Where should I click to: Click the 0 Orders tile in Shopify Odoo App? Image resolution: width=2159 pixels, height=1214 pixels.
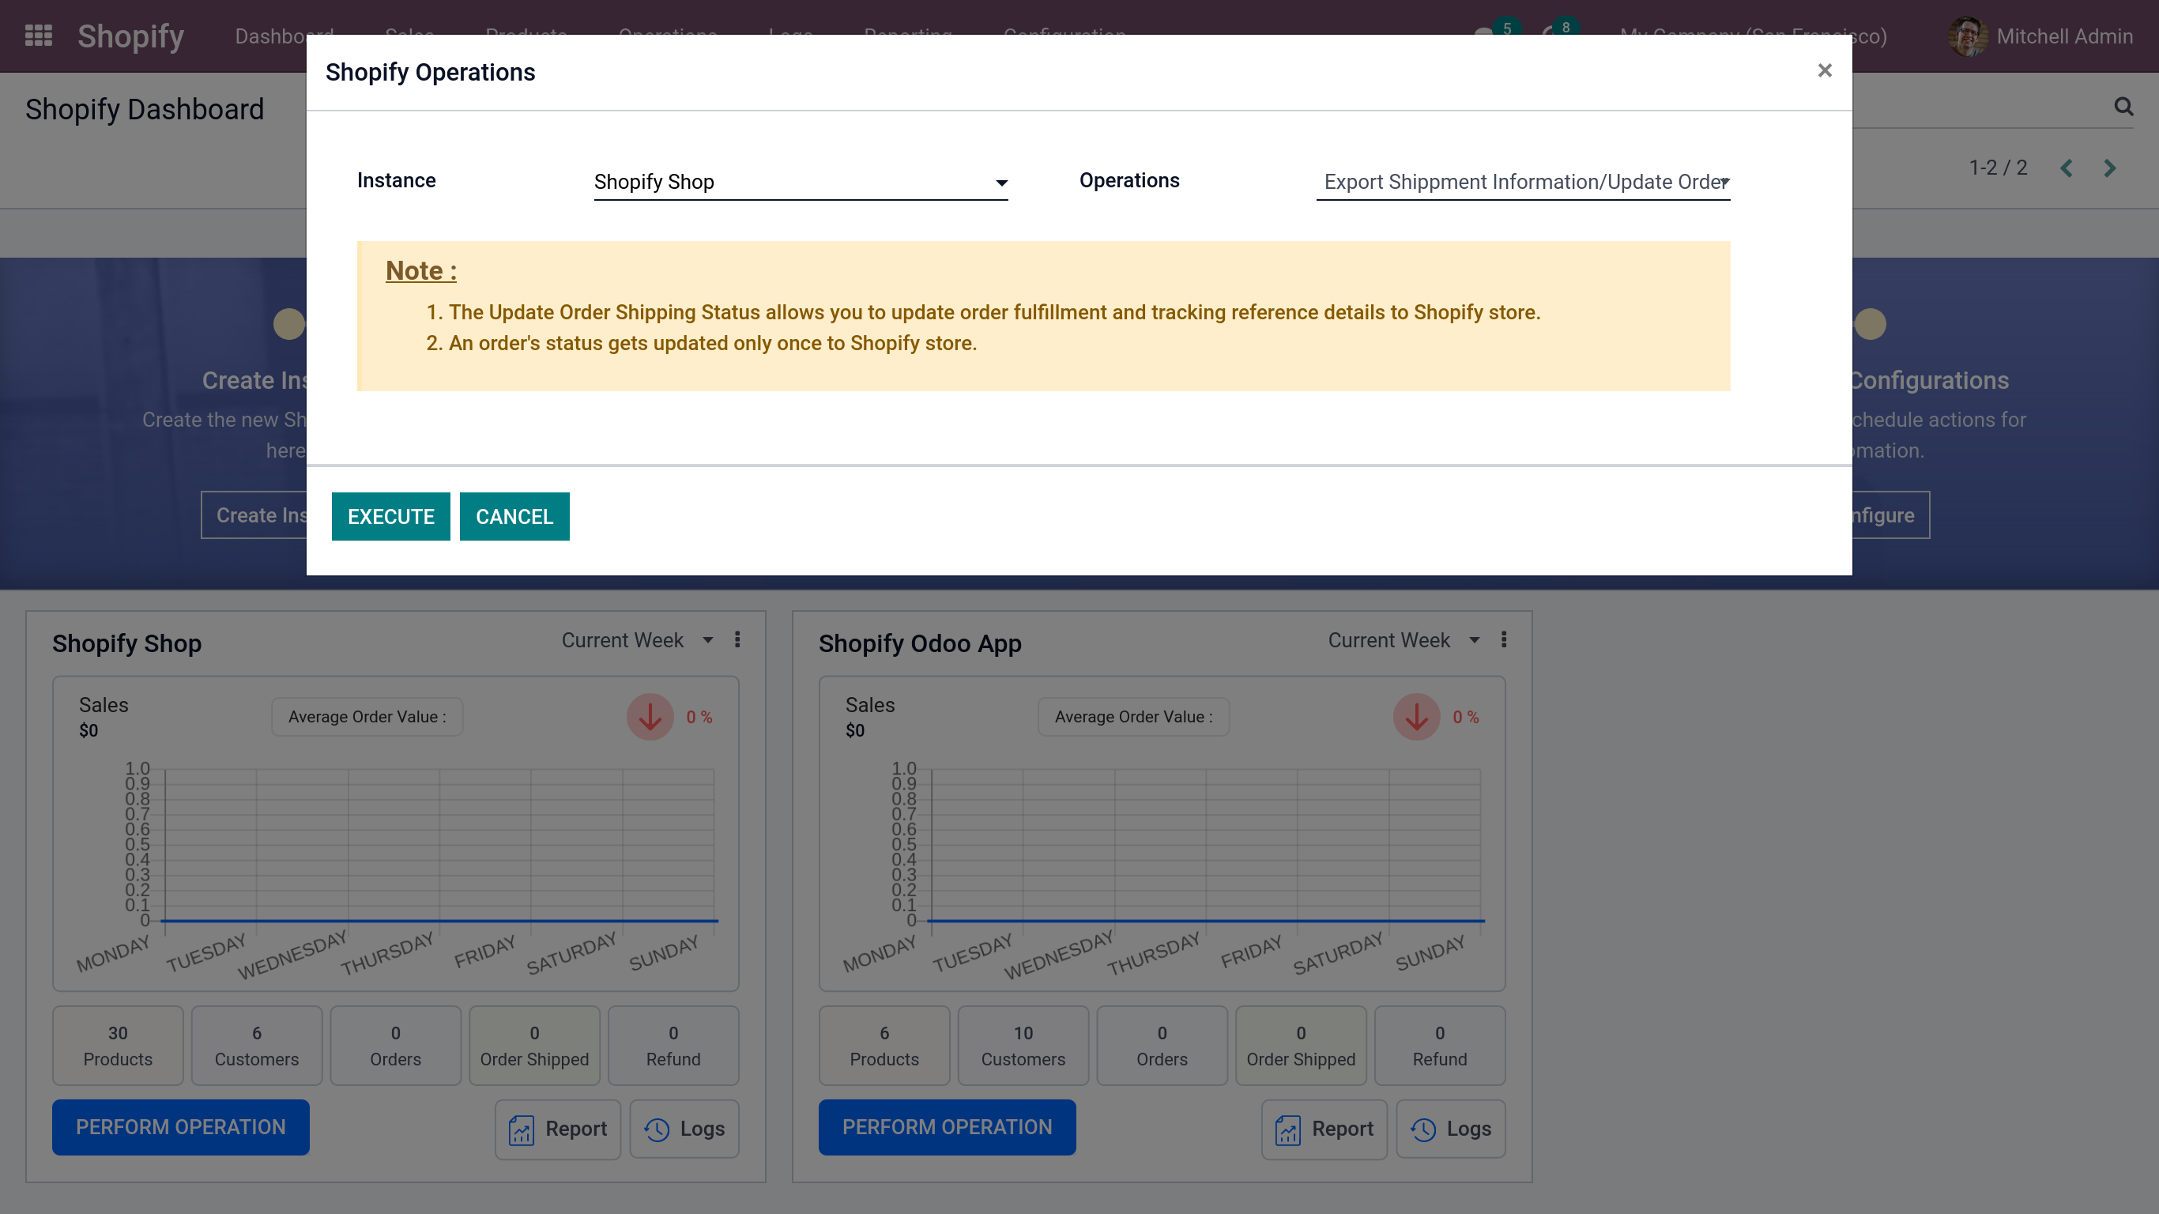tap(1162, 1046)
